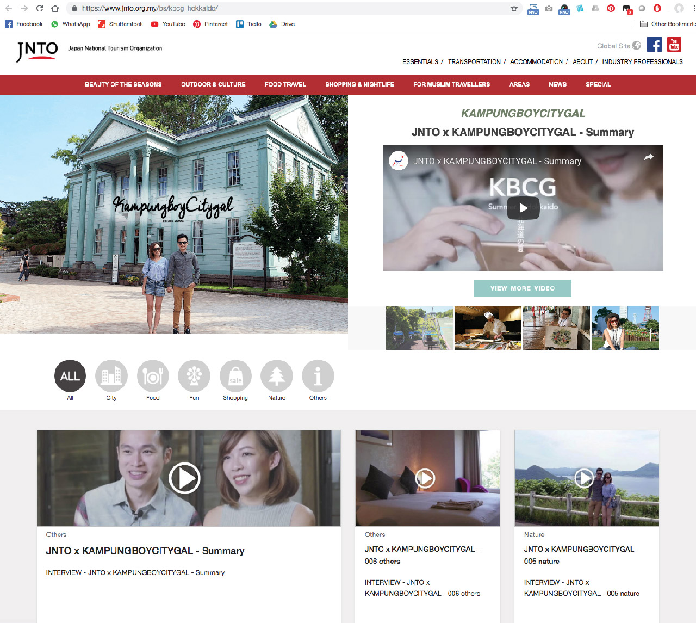The width and height of the screenshot is (696, 623).
Task: Show ALL categories filter
Action: tap(70, 376)
